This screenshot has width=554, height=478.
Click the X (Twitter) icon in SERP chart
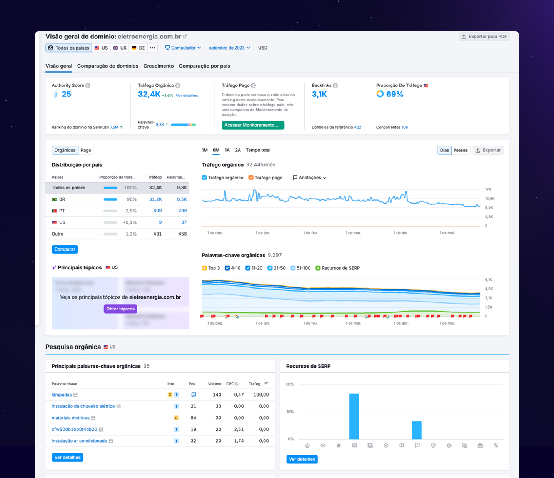pos(496,445)
